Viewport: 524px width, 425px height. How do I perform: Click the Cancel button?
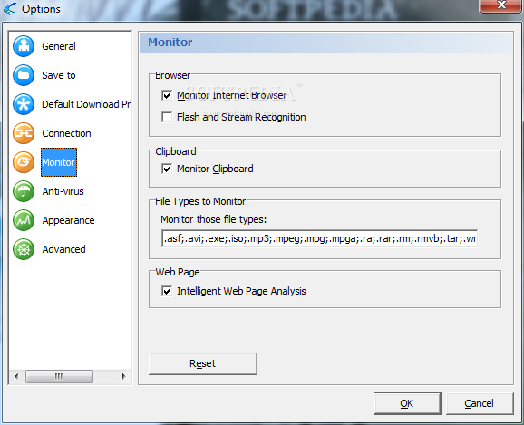(480, 403)
